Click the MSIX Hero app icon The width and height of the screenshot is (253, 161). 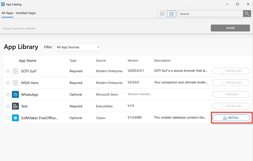click(15, 83)
